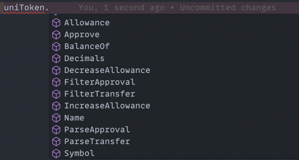Pick IncreaseAllowance from the method list
299x160 pixels.
coord(174,106)
